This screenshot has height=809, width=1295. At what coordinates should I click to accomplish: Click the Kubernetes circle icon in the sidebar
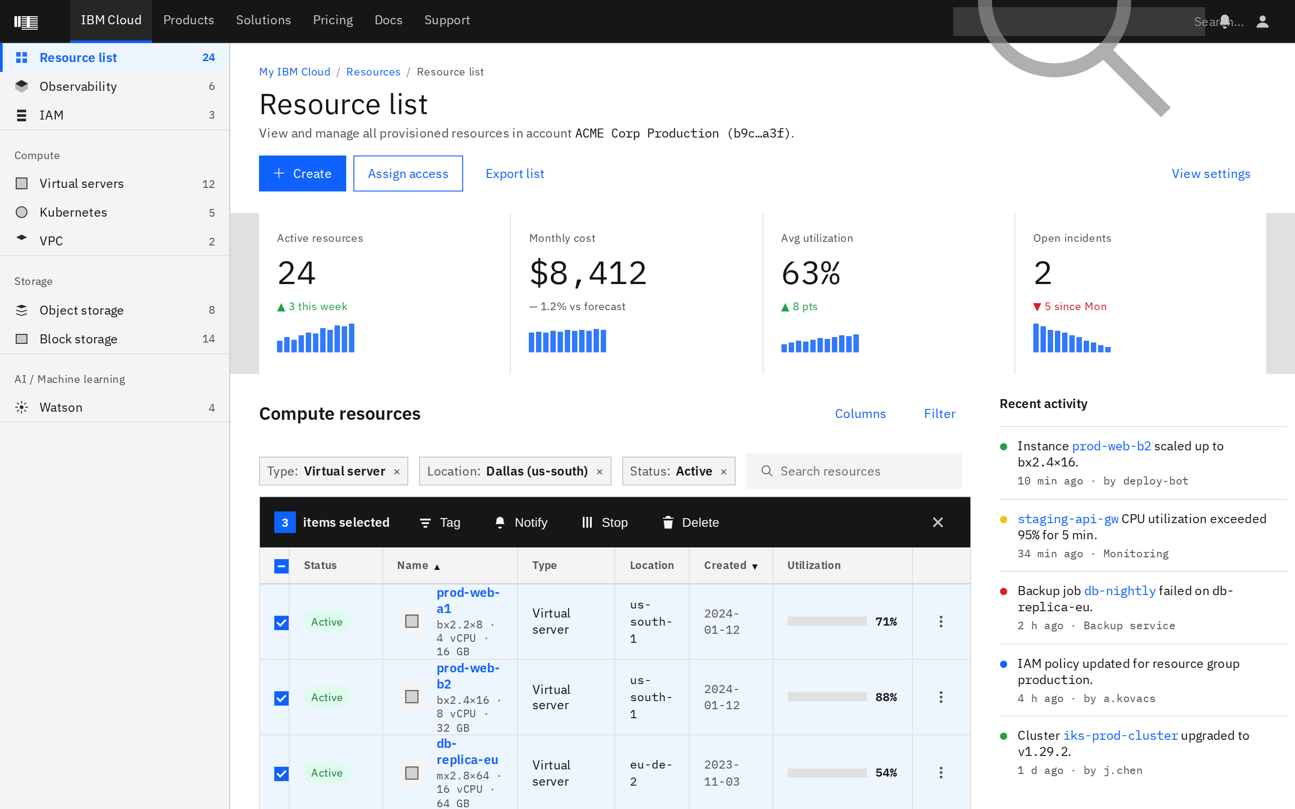22,213
